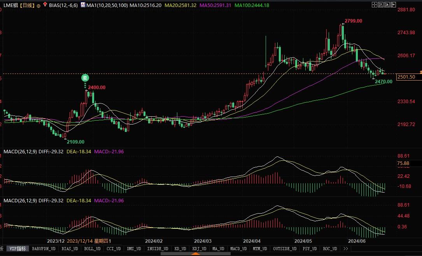Screen dimensions: 422x256
Task: Click the 2024/03 time axis label
Action: click(x=203, y=241)
